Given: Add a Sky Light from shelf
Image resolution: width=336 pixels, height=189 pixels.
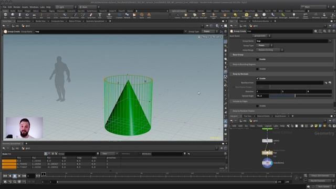Looking at the screenshot, I should (x=256, y=15).
